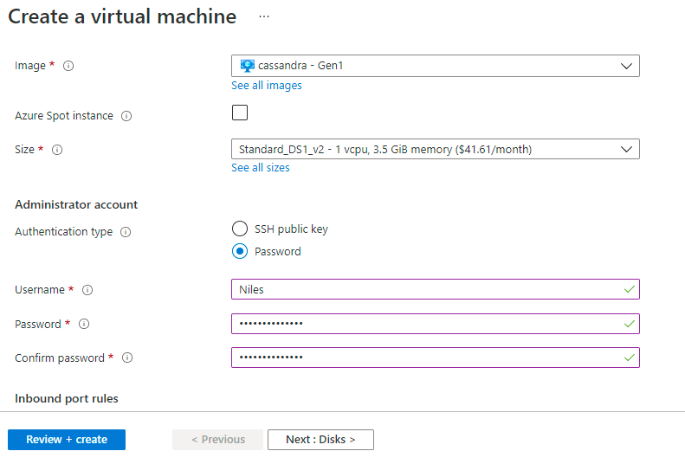Open the ellipsis menu beside page title
This screenshot has height=464, width=685.
coord(264,16)
